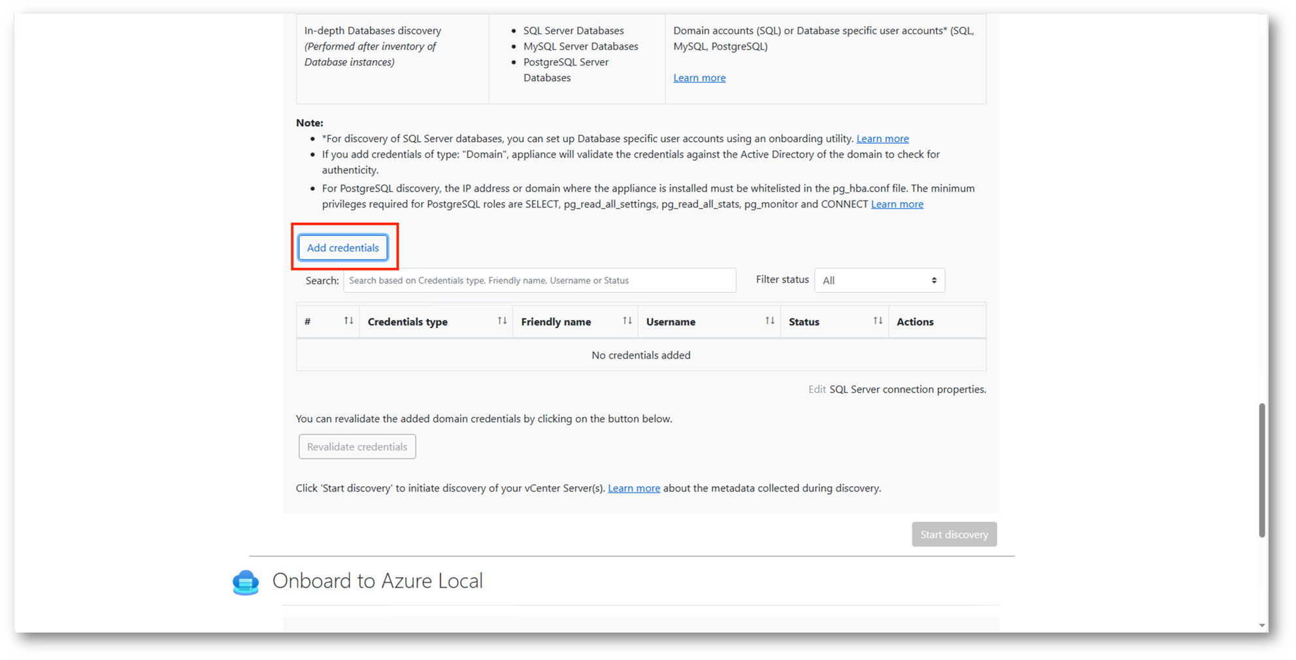Click the Actions column header
This screenshot has height=660, width=1296.
914,322
